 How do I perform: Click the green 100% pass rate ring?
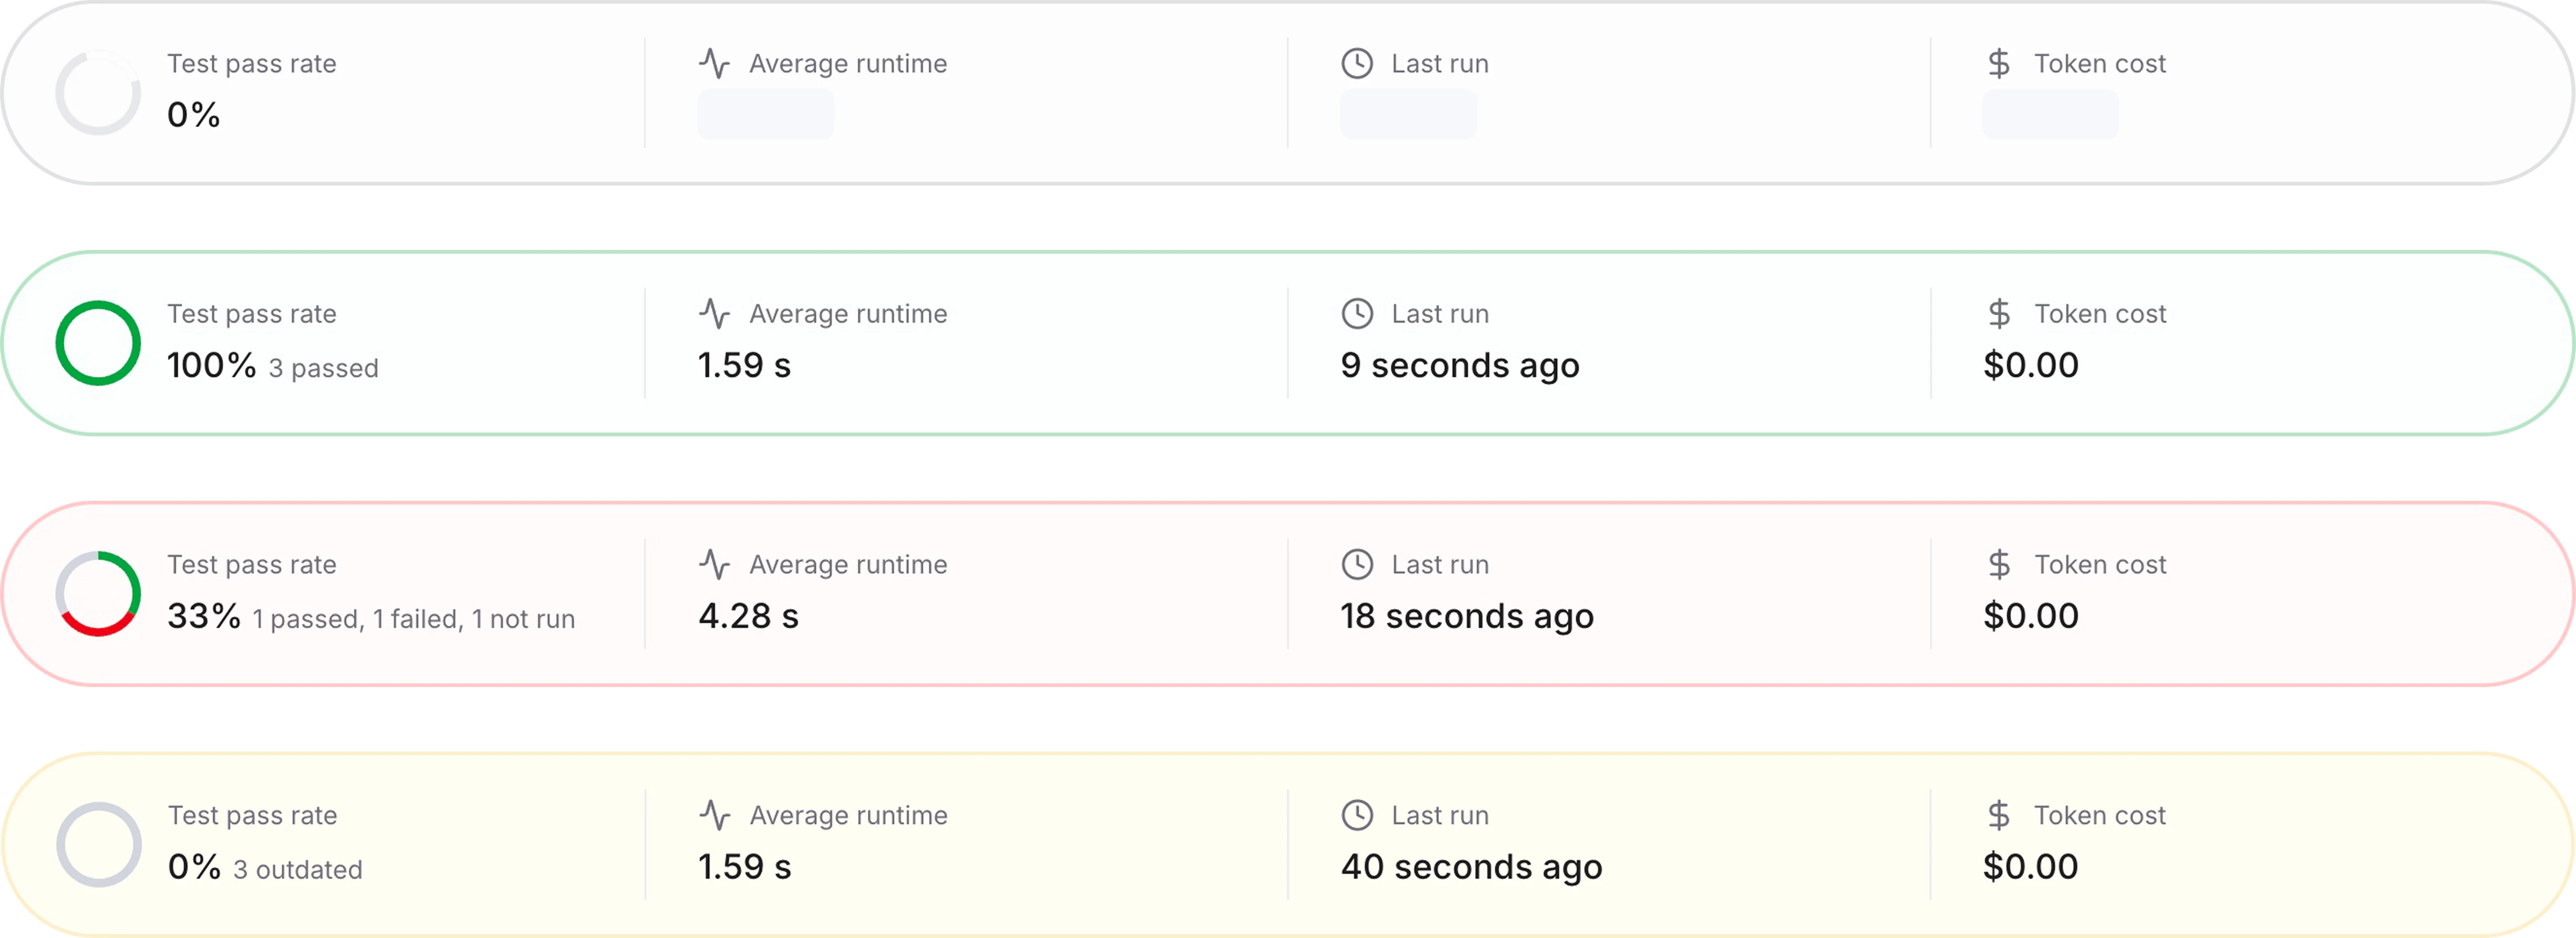pyautogui.click(x=98, y=343)
